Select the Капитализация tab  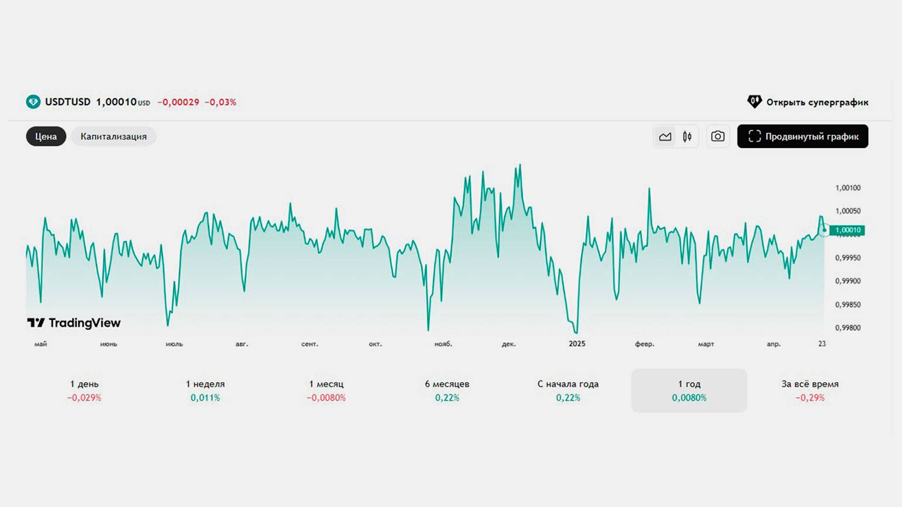point(114,136)
